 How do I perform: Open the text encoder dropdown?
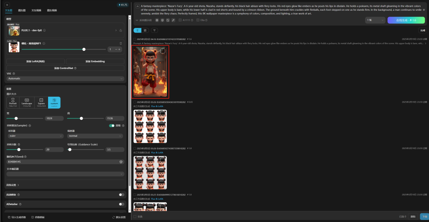tap(65, 174)
